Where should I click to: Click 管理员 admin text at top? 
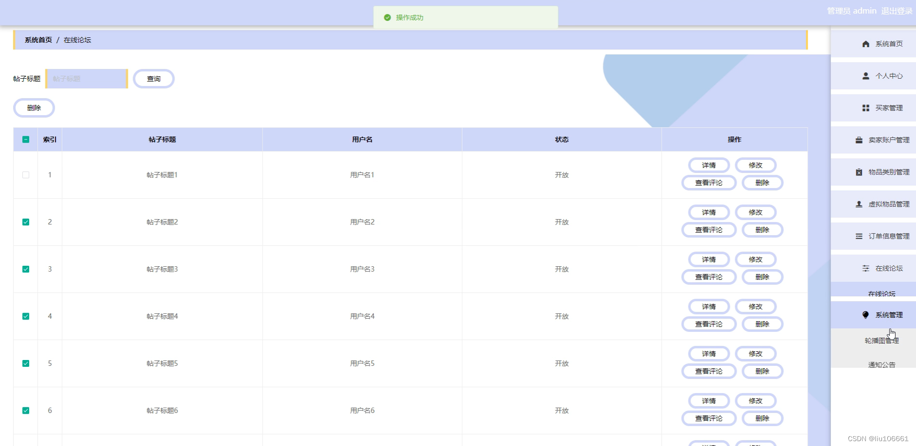[852, 11]
